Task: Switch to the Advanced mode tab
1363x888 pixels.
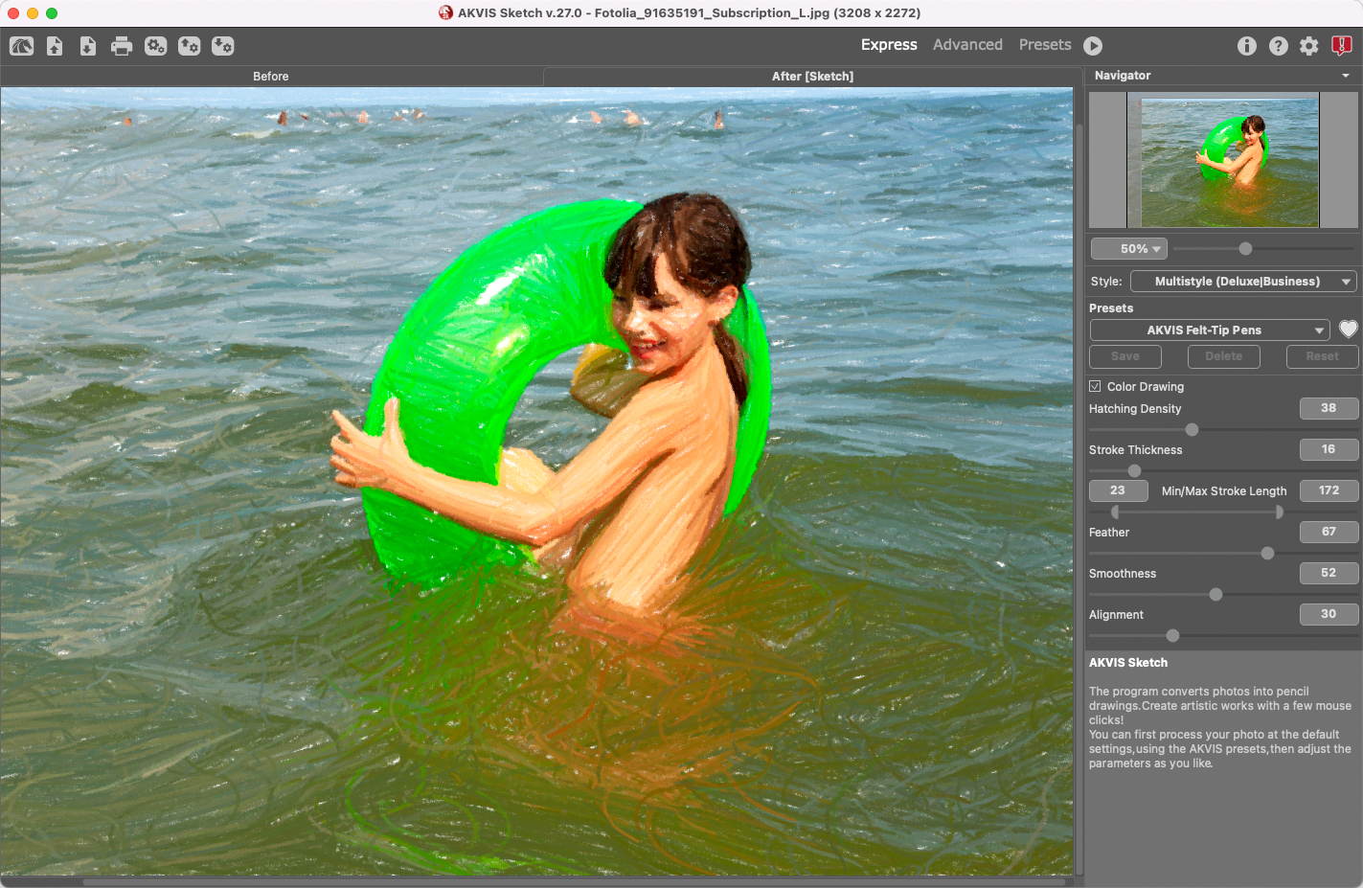Action: tap(967, 45)
